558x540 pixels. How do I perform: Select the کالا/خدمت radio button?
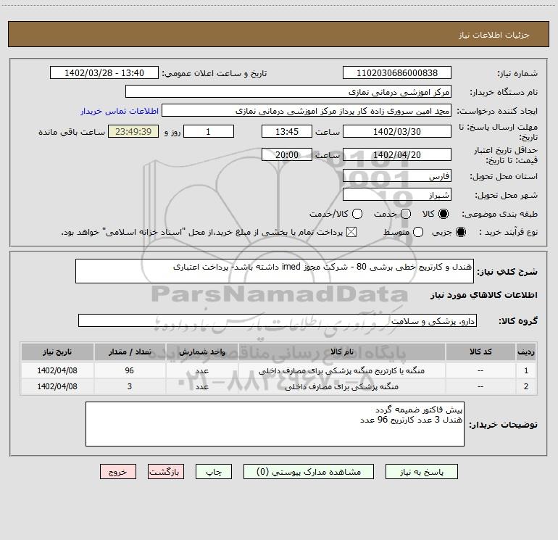357,214
